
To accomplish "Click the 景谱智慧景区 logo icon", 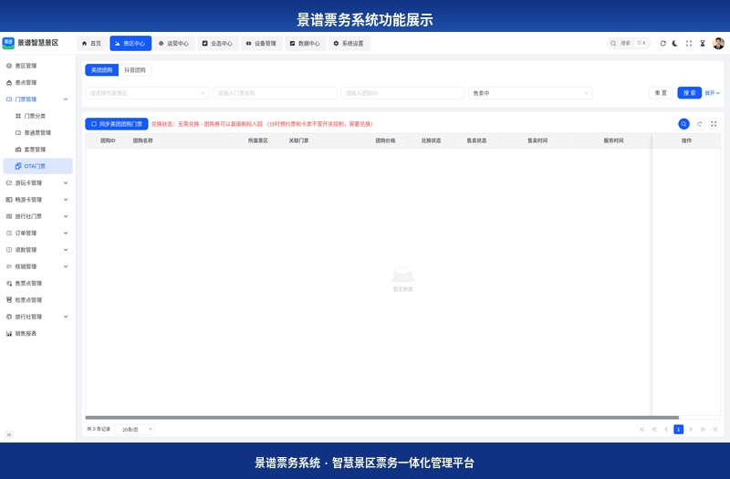I will pyautogui.click(x=8, y=43).
